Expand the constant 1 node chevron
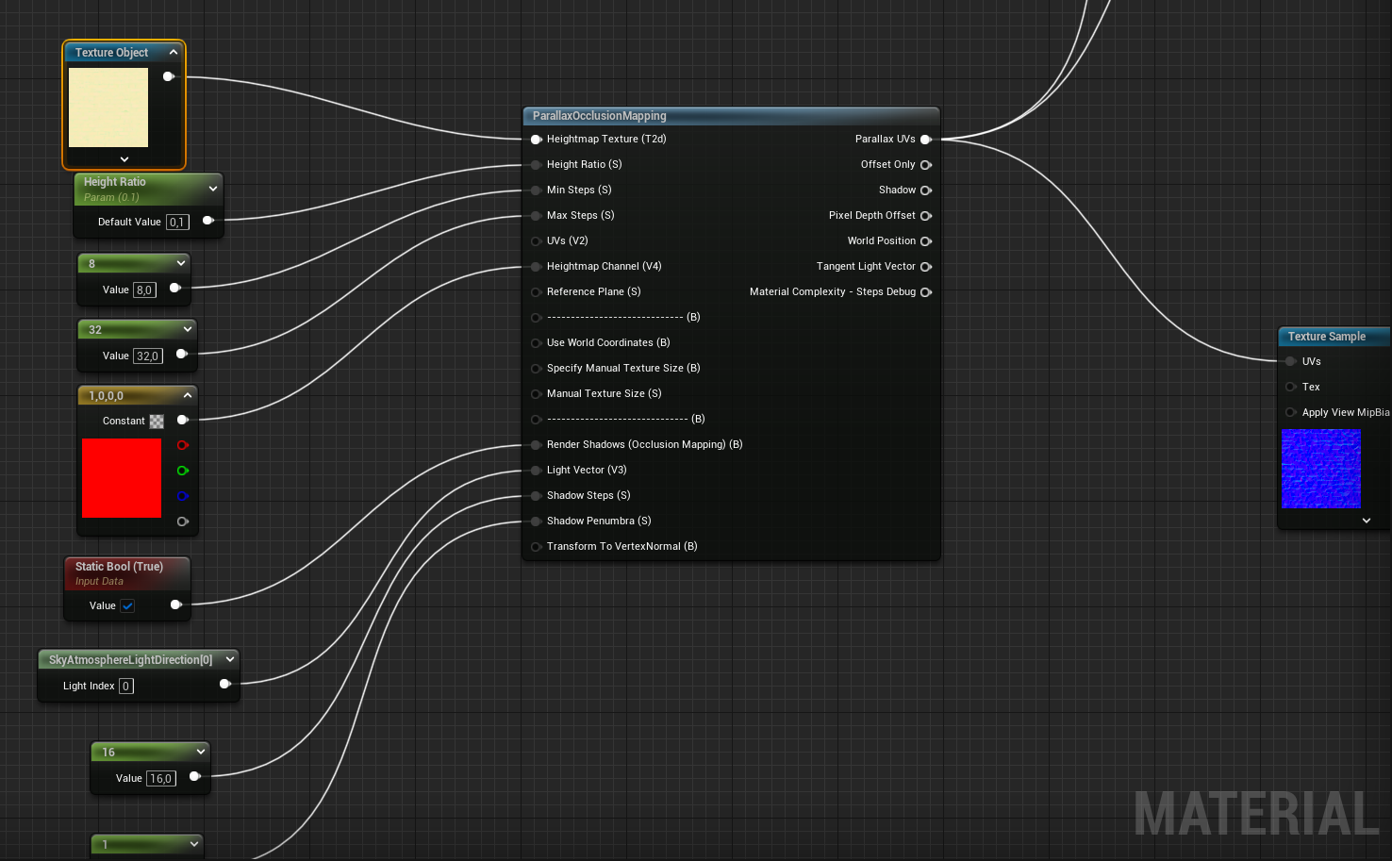The width and height of the screenshot is (1392, 861). (194, 844)
